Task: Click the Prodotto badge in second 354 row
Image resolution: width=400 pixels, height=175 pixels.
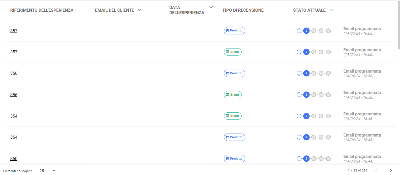Action: pos(234,137)
